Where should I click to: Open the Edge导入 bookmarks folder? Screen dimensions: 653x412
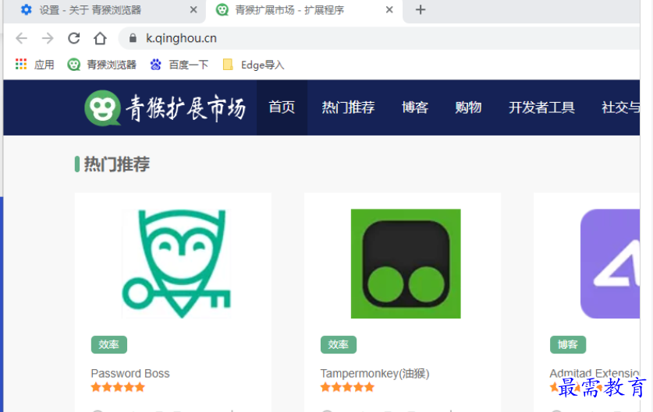(x=254, y=65)
